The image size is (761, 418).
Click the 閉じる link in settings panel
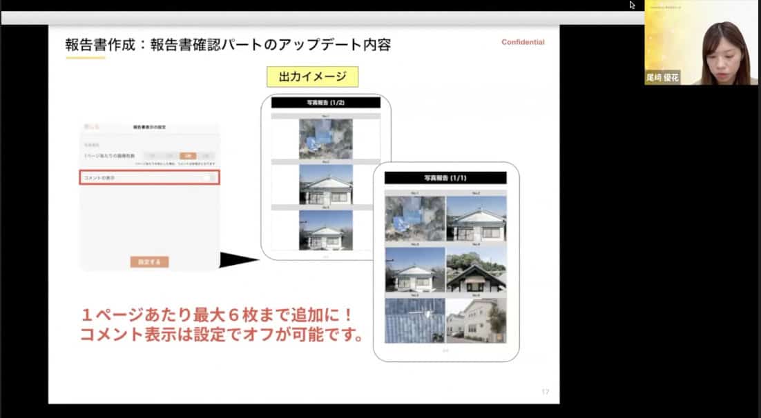coord(91,127)
